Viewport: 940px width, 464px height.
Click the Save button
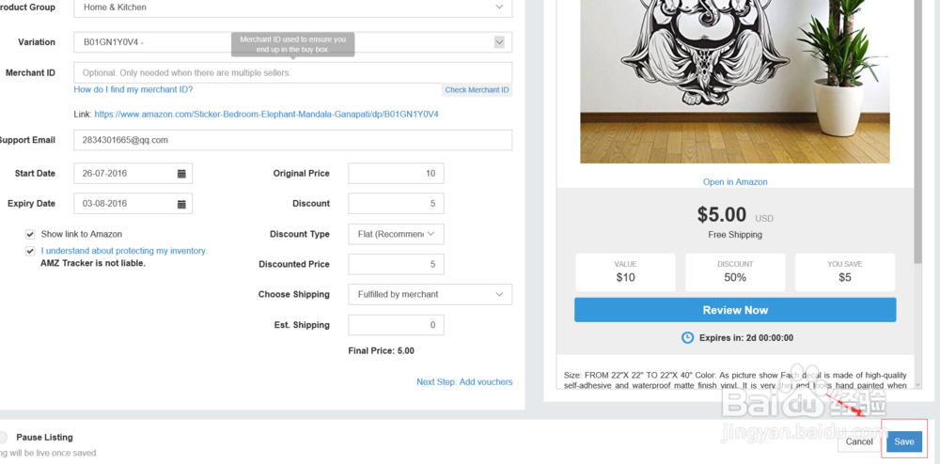pos(903,441)
